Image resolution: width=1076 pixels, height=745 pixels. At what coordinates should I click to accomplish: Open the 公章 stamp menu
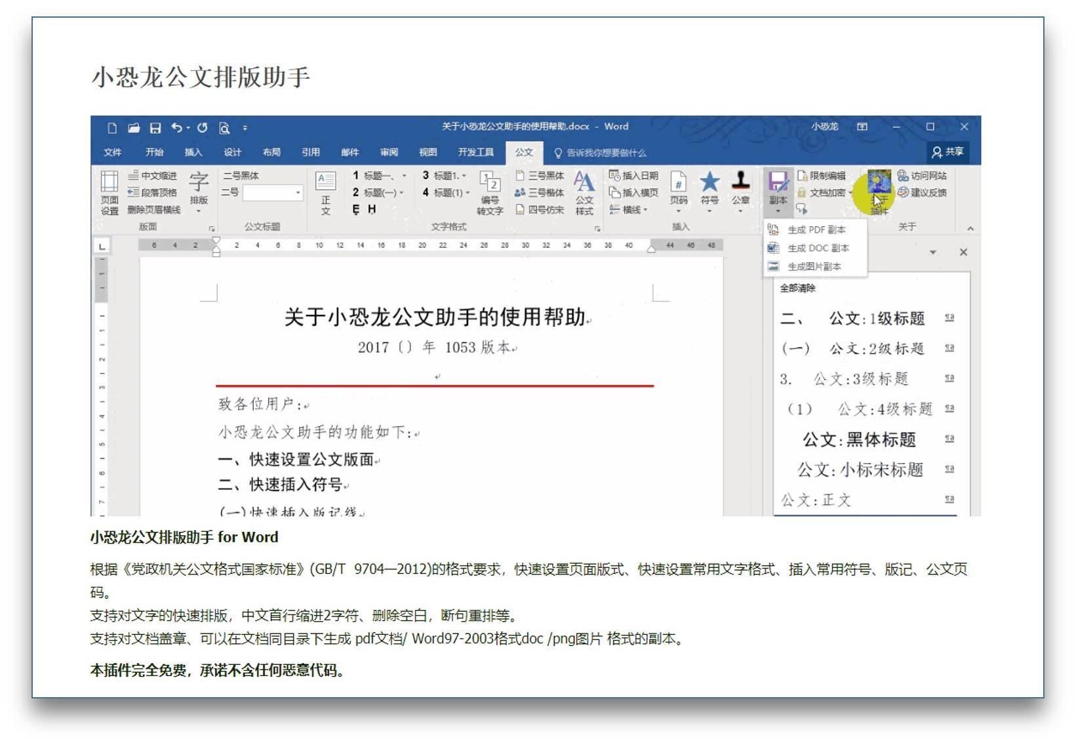coord(741,192)
